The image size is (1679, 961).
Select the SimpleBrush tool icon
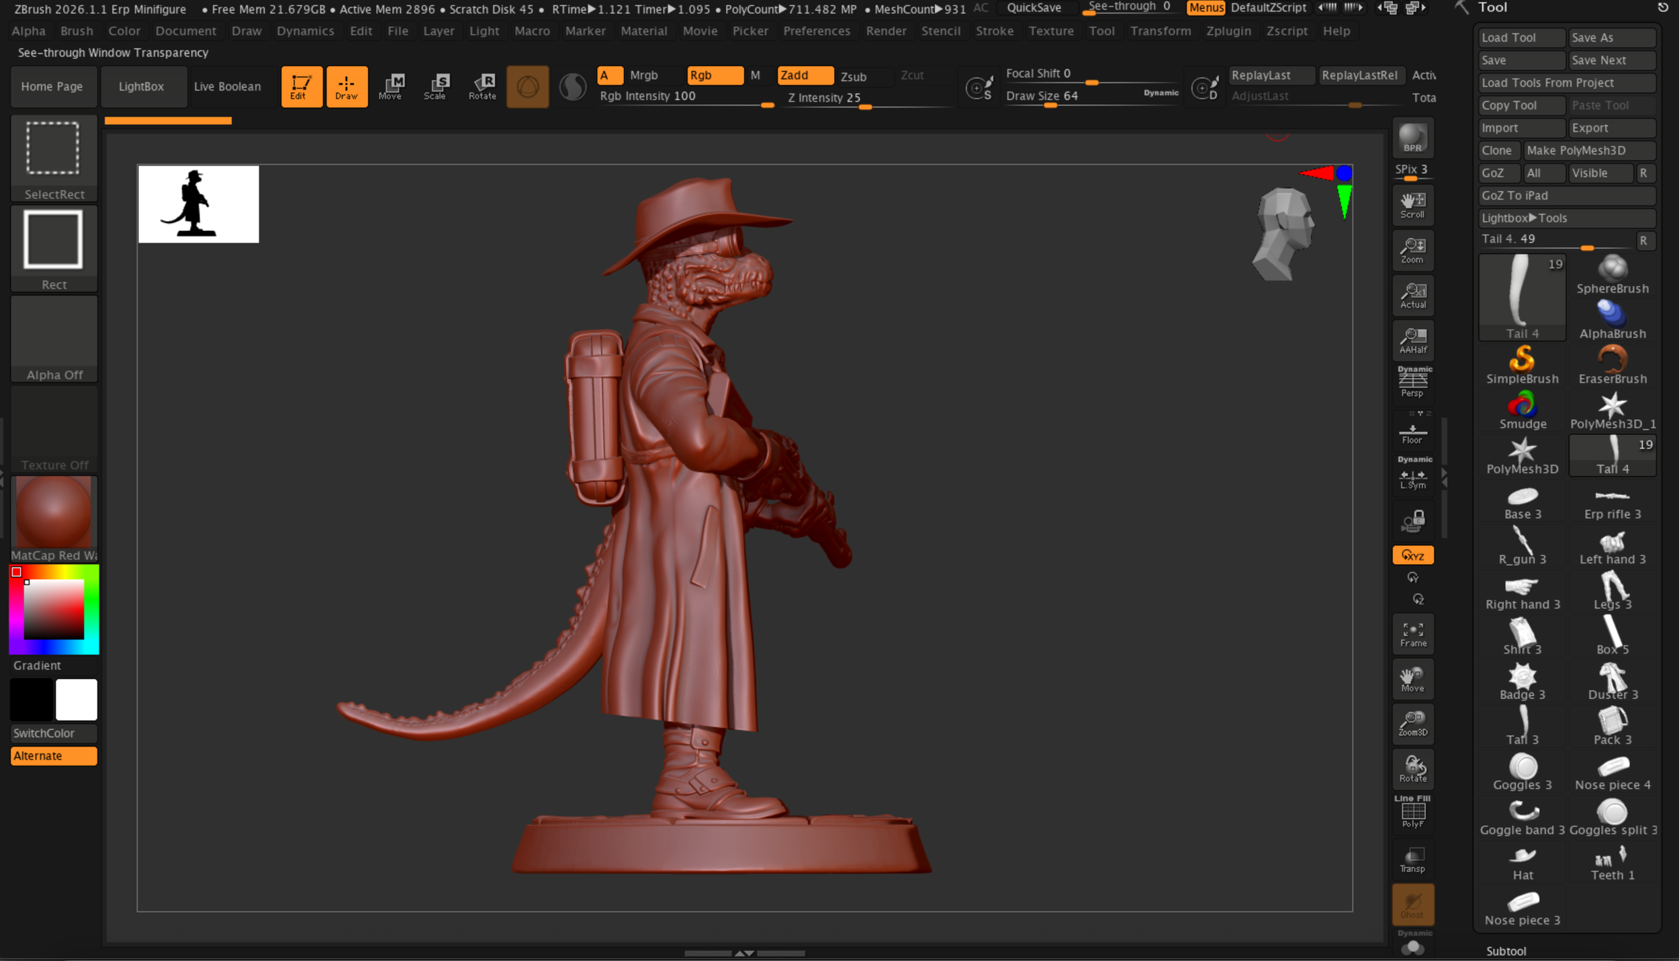click(1522, 365)
